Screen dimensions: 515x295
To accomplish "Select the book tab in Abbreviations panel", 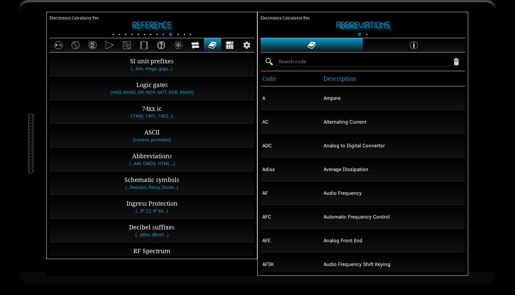I will click(x=311, y=45).
